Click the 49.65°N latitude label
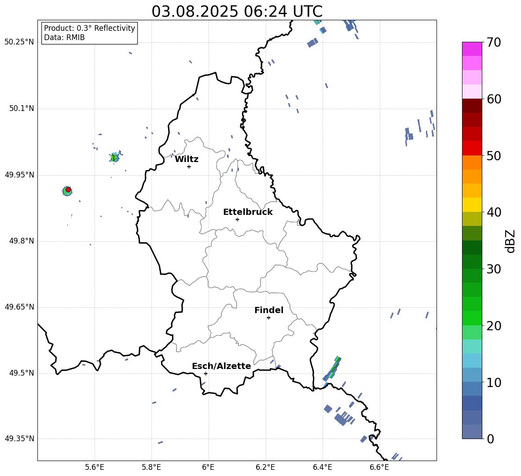The width and height of the screenshot is (521, 476). click(19, 307)
